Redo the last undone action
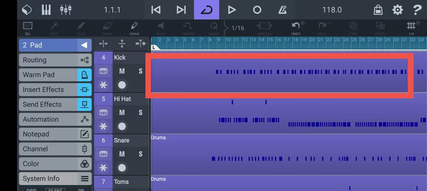427x191 pixels. tap(322, 28)
